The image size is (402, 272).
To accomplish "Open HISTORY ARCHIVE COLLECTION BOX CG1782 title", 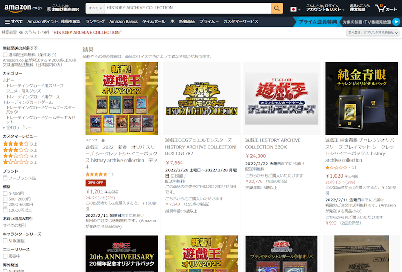I will point(200,147).
